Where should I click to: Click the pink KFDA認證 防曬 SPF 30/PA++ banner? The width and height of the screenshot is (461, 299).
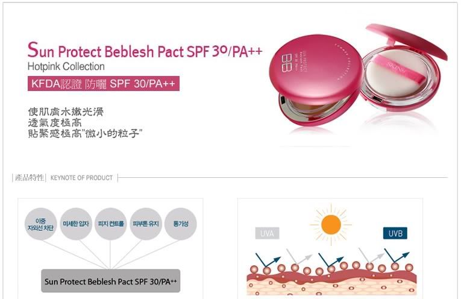[x=103, y=84]
